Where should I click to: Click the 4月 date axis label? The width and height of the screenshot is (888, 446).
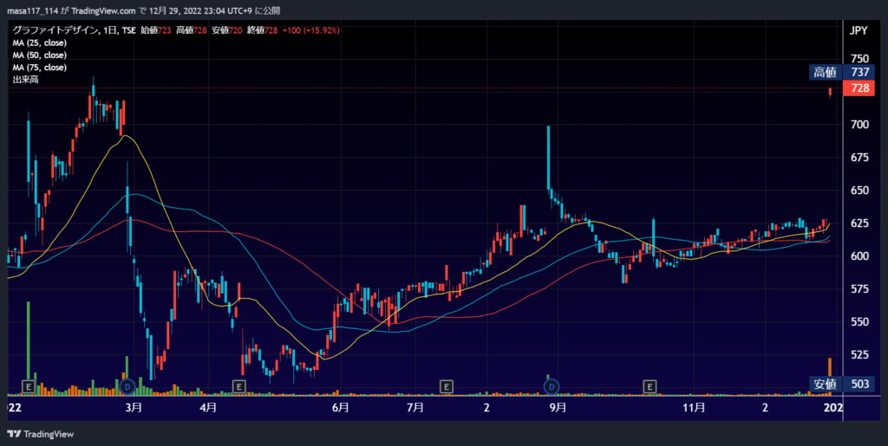pyautogui.click(x=208, y=407)
